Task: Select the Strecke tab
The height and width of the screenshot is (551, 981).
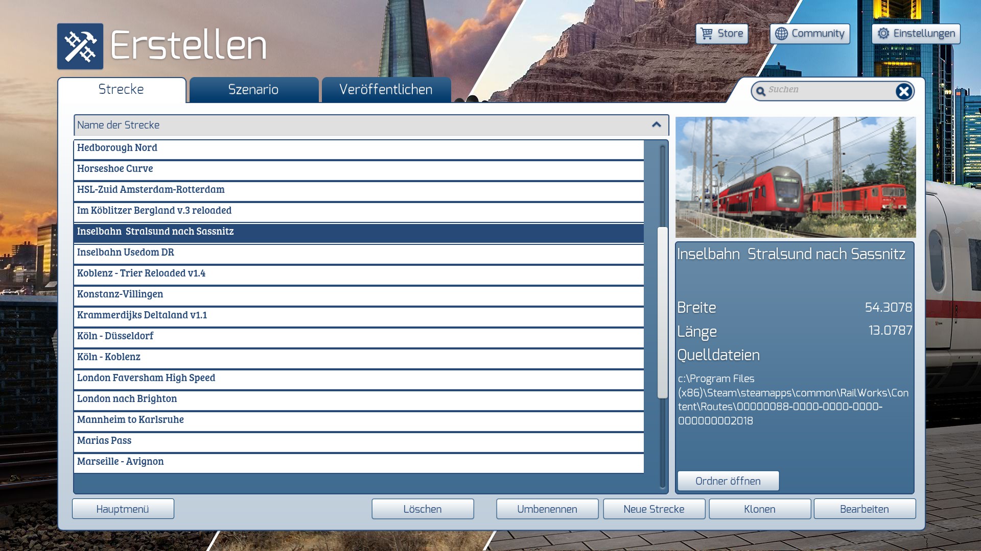Action: [121, 90]
